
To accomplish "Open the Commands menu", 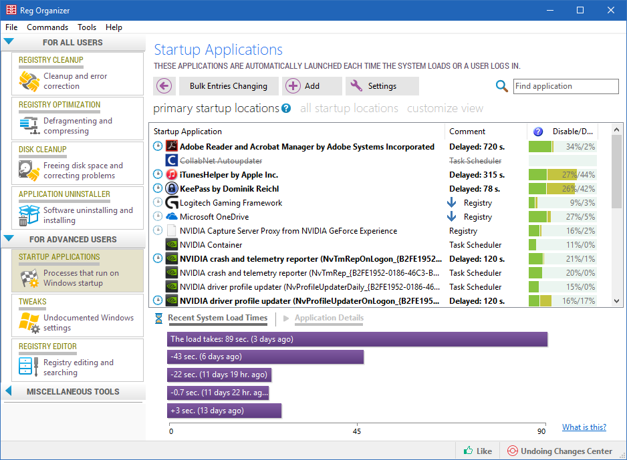I will tap(47, 27).
